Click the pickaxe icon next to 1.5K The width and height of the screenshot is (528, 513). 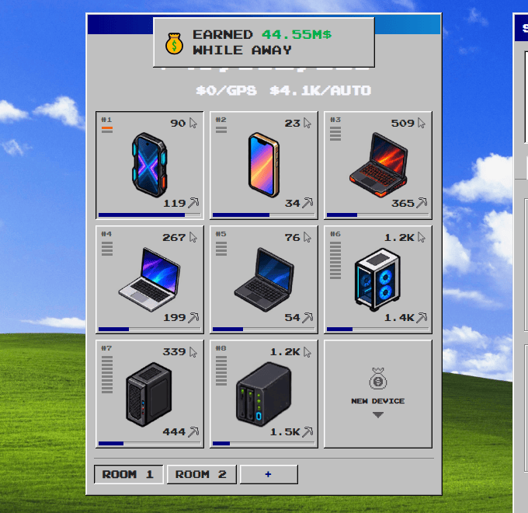307,431
